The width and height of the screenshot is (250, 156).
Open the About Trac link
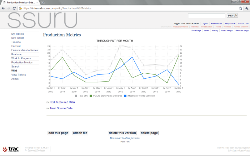(243, 24)
